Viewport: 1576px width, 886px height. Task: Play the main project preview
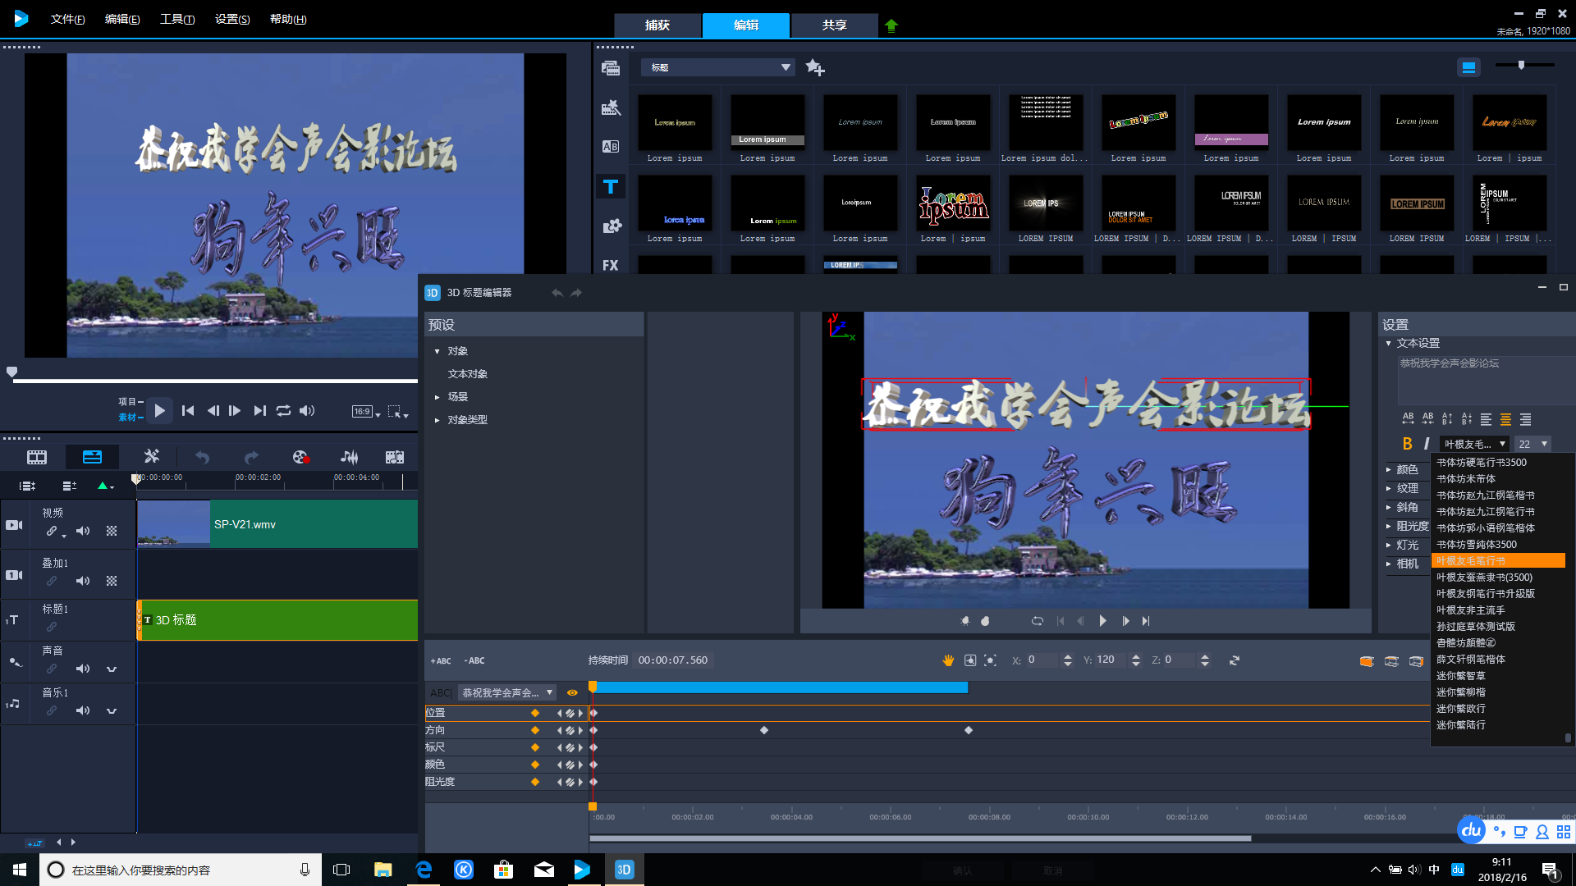pyautogui.click(x=159, y=410)
